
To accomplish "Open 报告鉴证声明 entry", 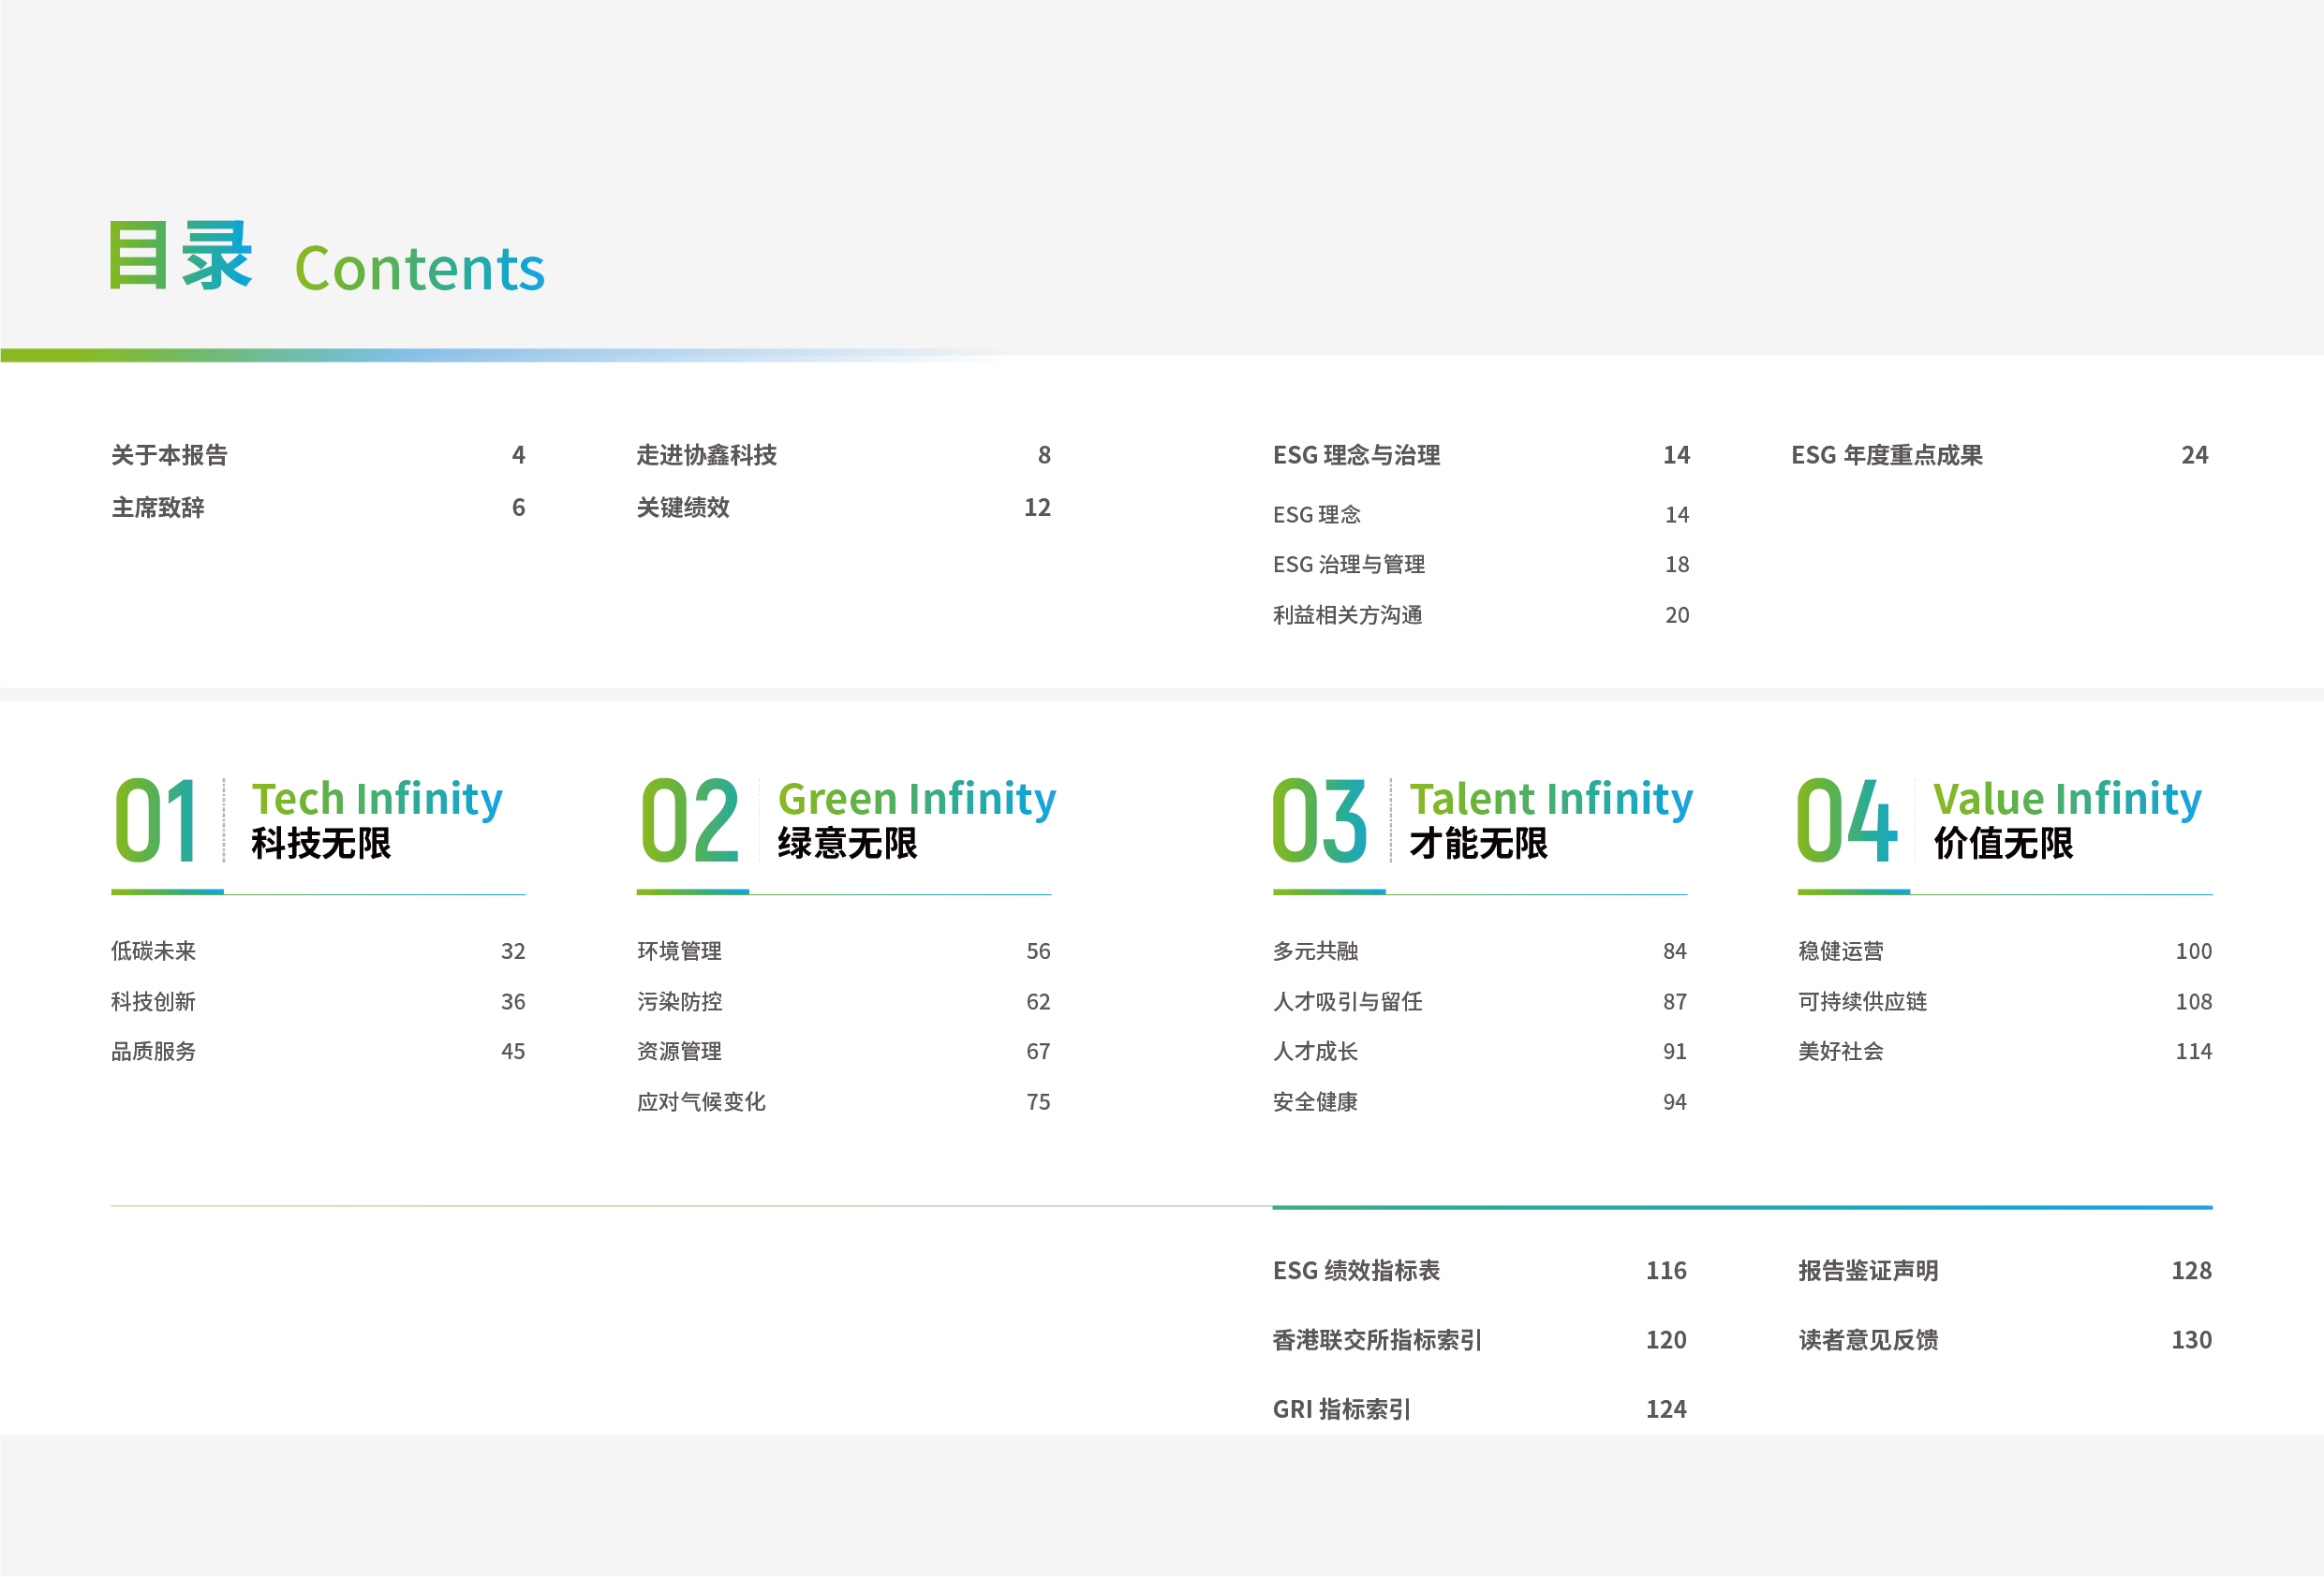I will click(x=1868, y=1271).
